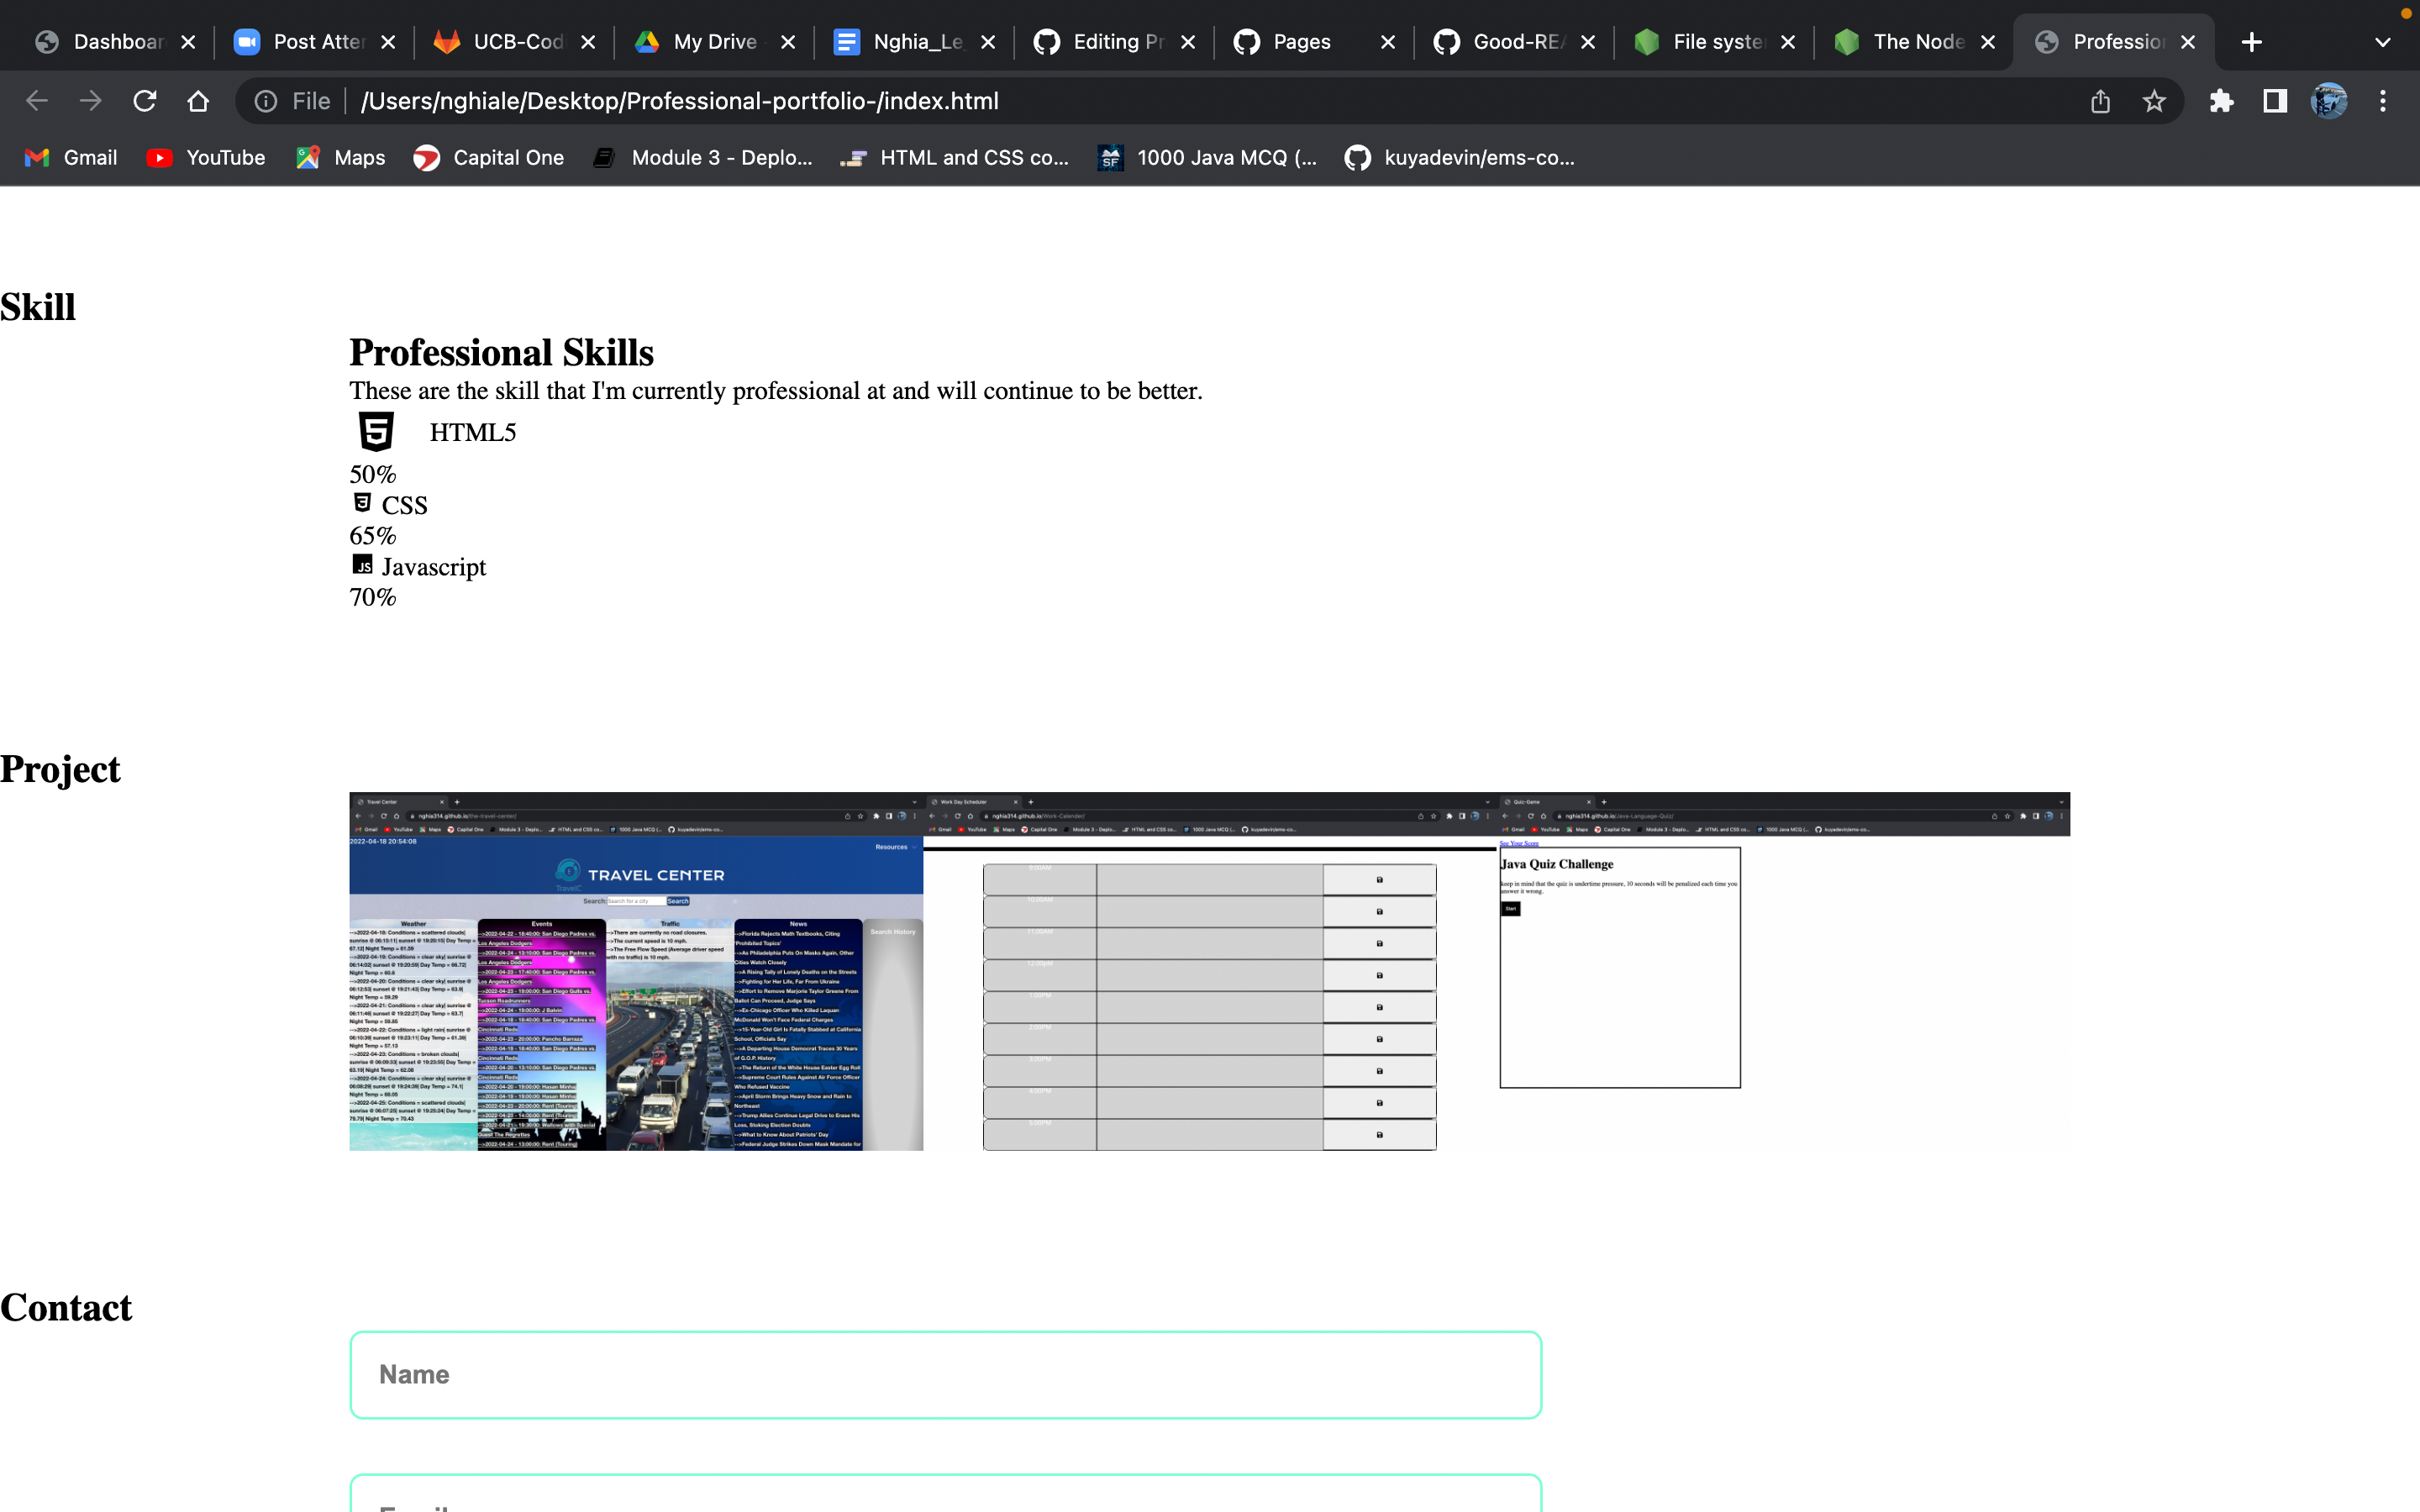The image size is (2420, 1512).
Task: Click the browser Back arrow
Action: pyautogui.click(x=37, y=101)
